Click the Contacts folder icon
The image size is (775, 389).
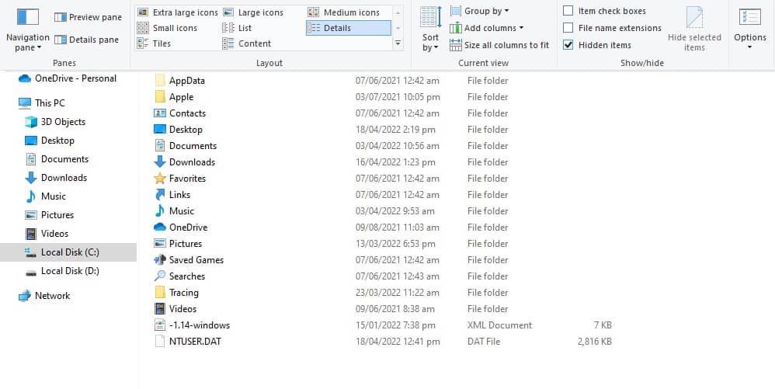160,113
